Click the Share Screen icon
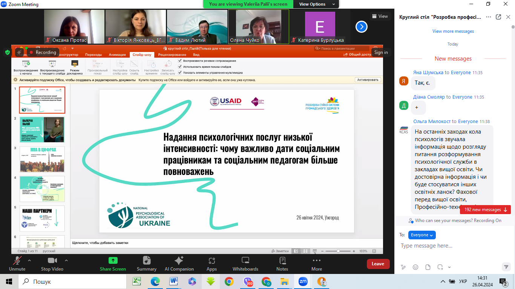This screenshot has height=289, width=515. pyautogui.click(x=113, y=261)
